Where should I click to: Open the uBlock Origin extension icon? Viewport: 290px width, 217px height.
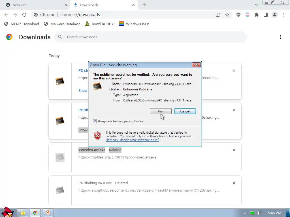(238, 15)
